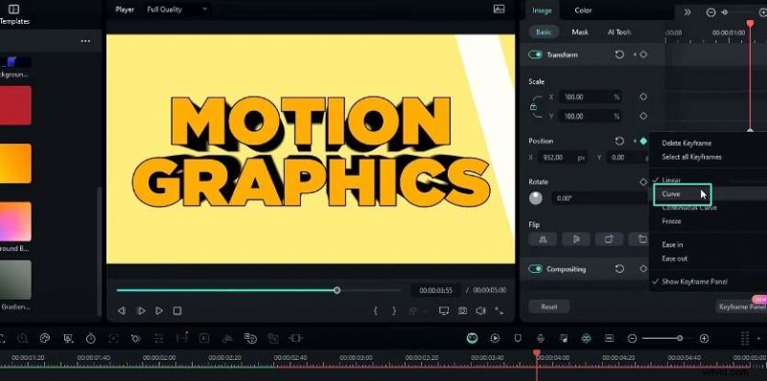The image size is (767, 381).
Task: Select the Mask sub-tab
Action: click(x=580, y=33)
